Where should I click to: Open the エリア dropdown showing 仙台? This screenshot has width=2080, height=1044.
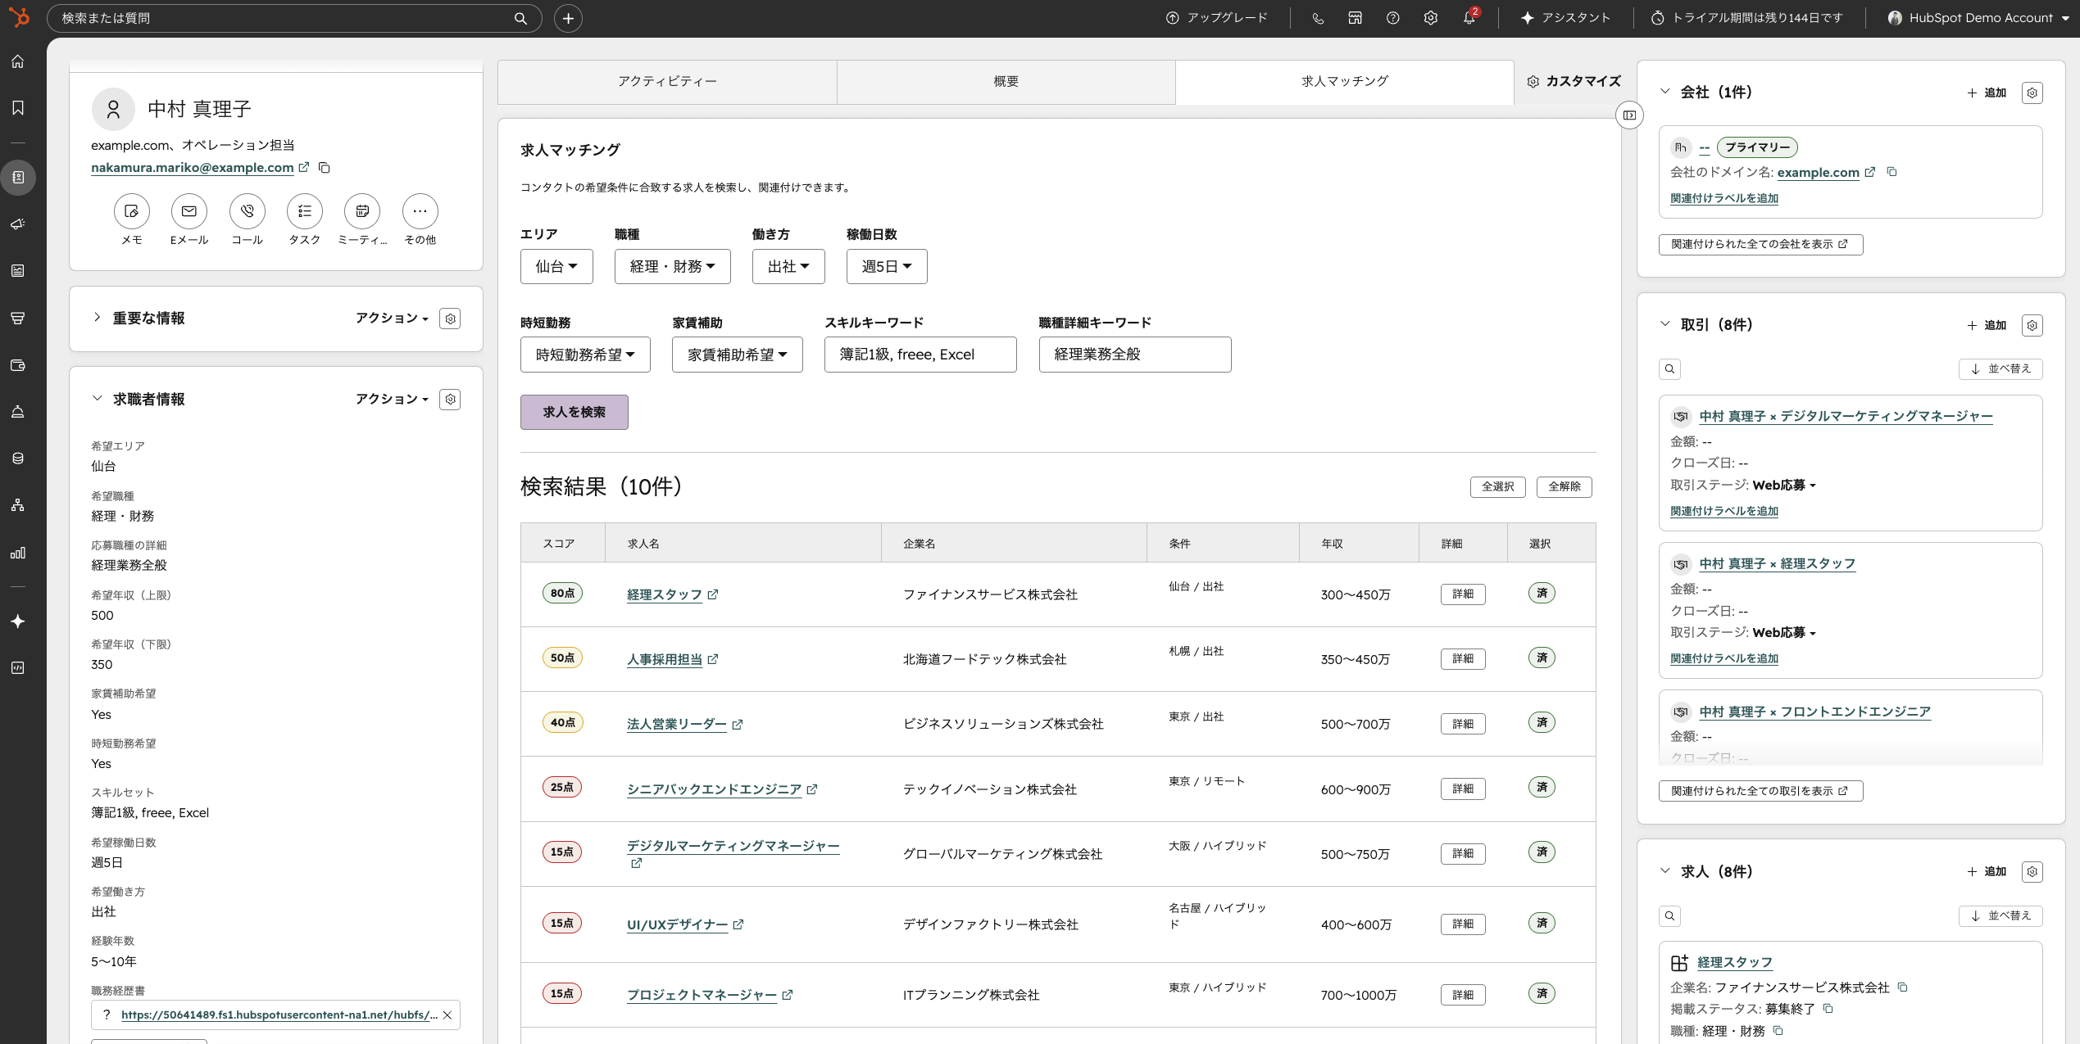click(x=556, y=267)
